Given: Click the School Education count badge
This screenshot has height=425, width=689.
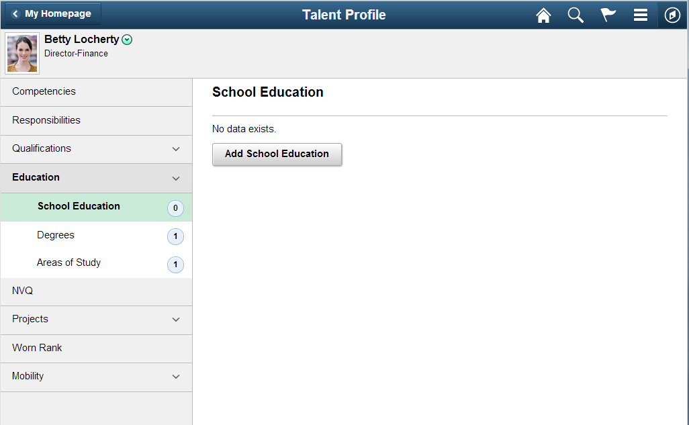Looking at the screenshot, I should pyautogui.click(x=175, y=208).
